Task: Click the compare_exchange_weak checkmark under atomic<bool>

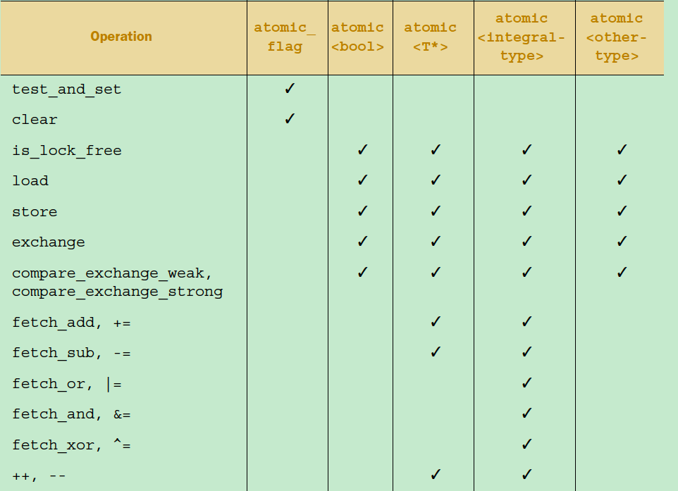Action: pyautogui.click(x=362, y=273)
